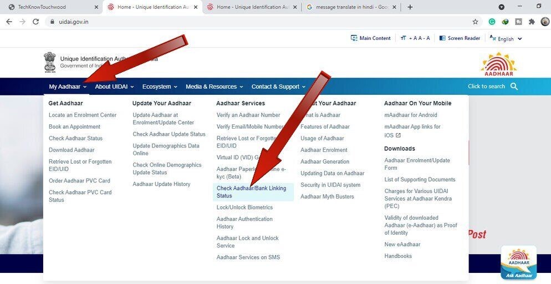Screen dimensions: 551x284
Task: Open the English language dropdown
Action: click(x=506, y=39)
